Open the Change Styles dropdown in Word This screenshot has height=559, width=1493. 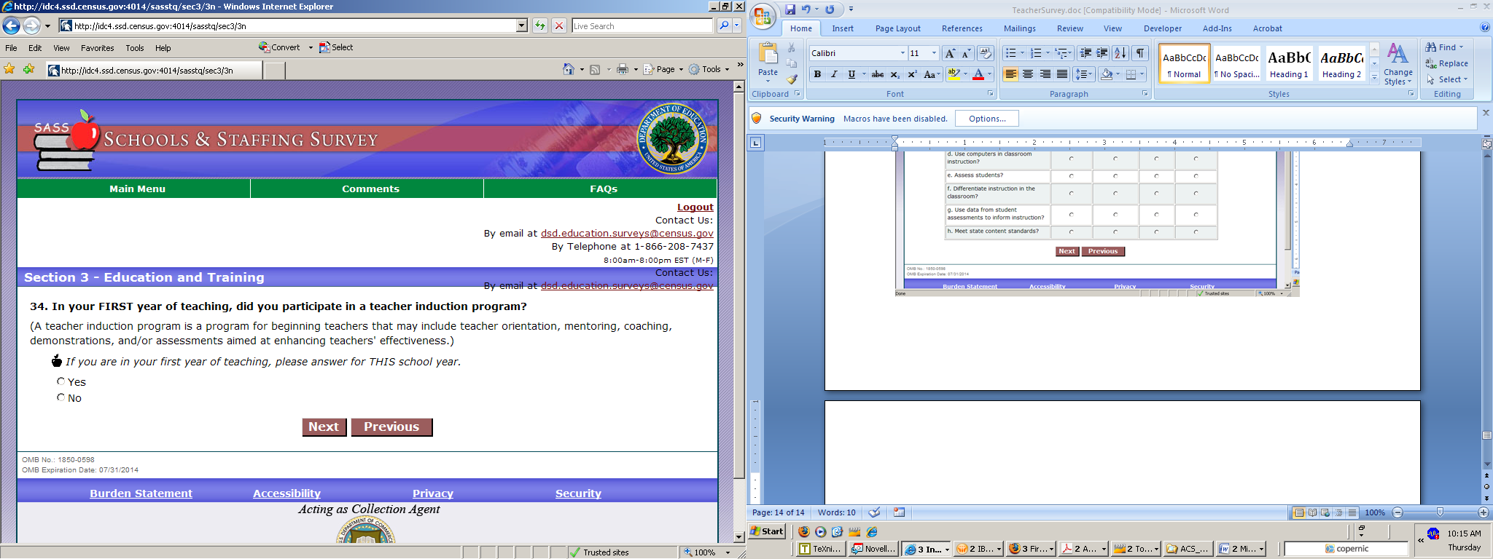1398,64
